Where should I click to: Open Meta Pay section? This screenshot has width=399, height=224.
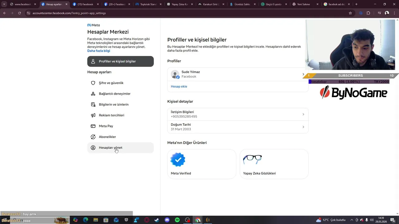(x=120, y=126)
